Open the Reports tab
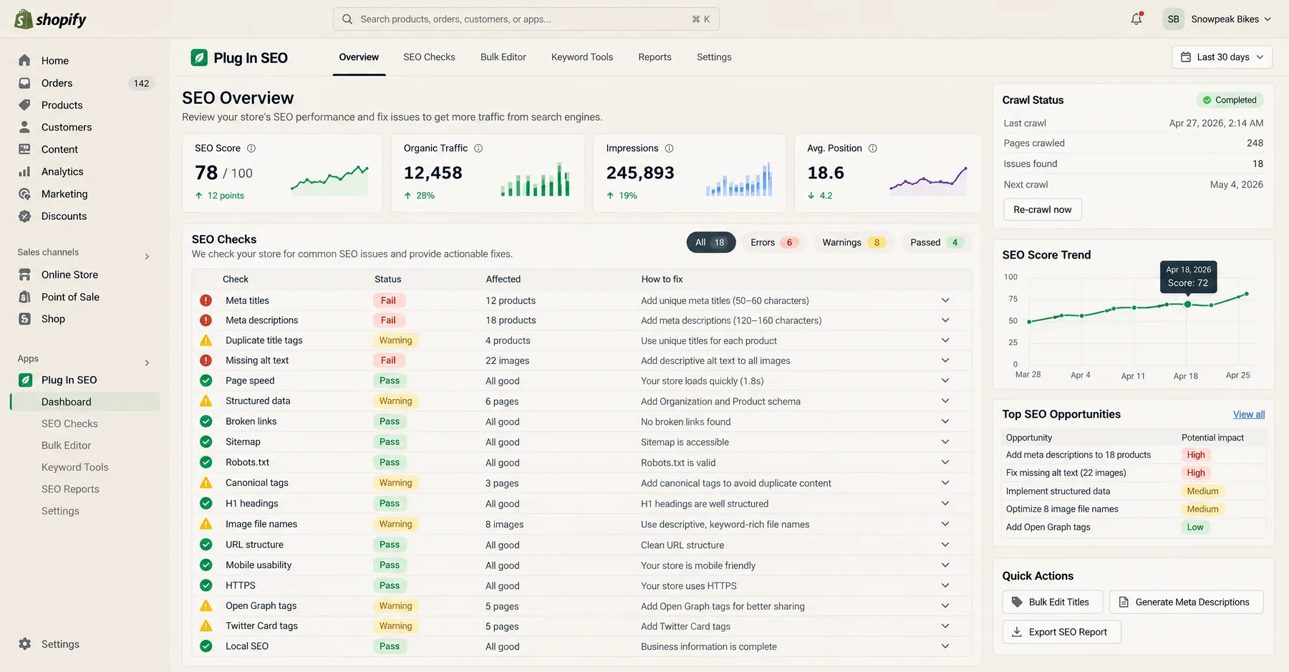This screenshot has height=672, width=1289. point(655,57)
